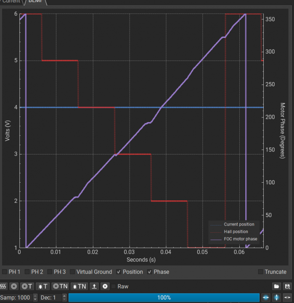Tick the Raw checkbox
Screen dimensions: 294x303
pos(114,286)
